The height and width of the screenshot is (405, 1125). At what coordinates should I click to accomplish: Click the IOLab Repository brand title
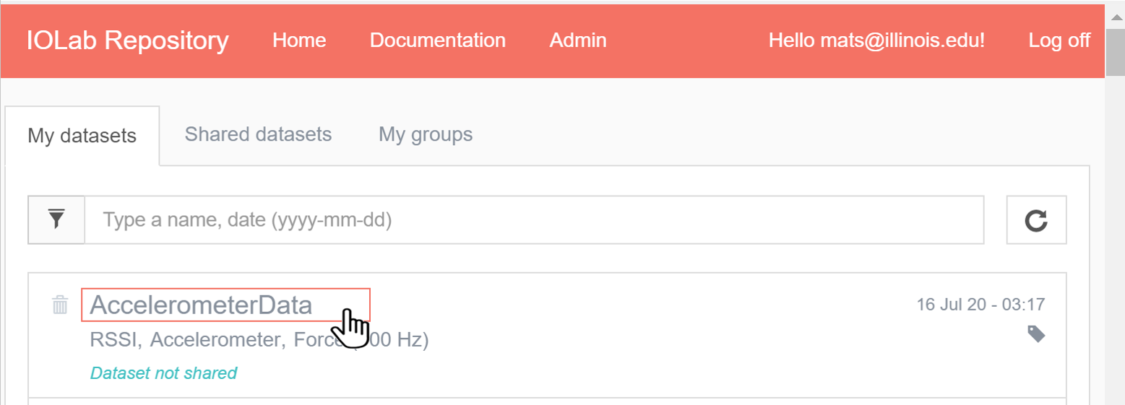coord(128,40)
